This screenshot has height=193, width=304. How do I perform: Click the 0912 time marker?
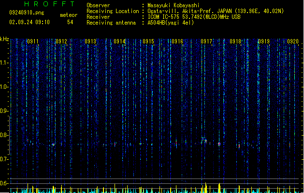(x=61, y=41)
